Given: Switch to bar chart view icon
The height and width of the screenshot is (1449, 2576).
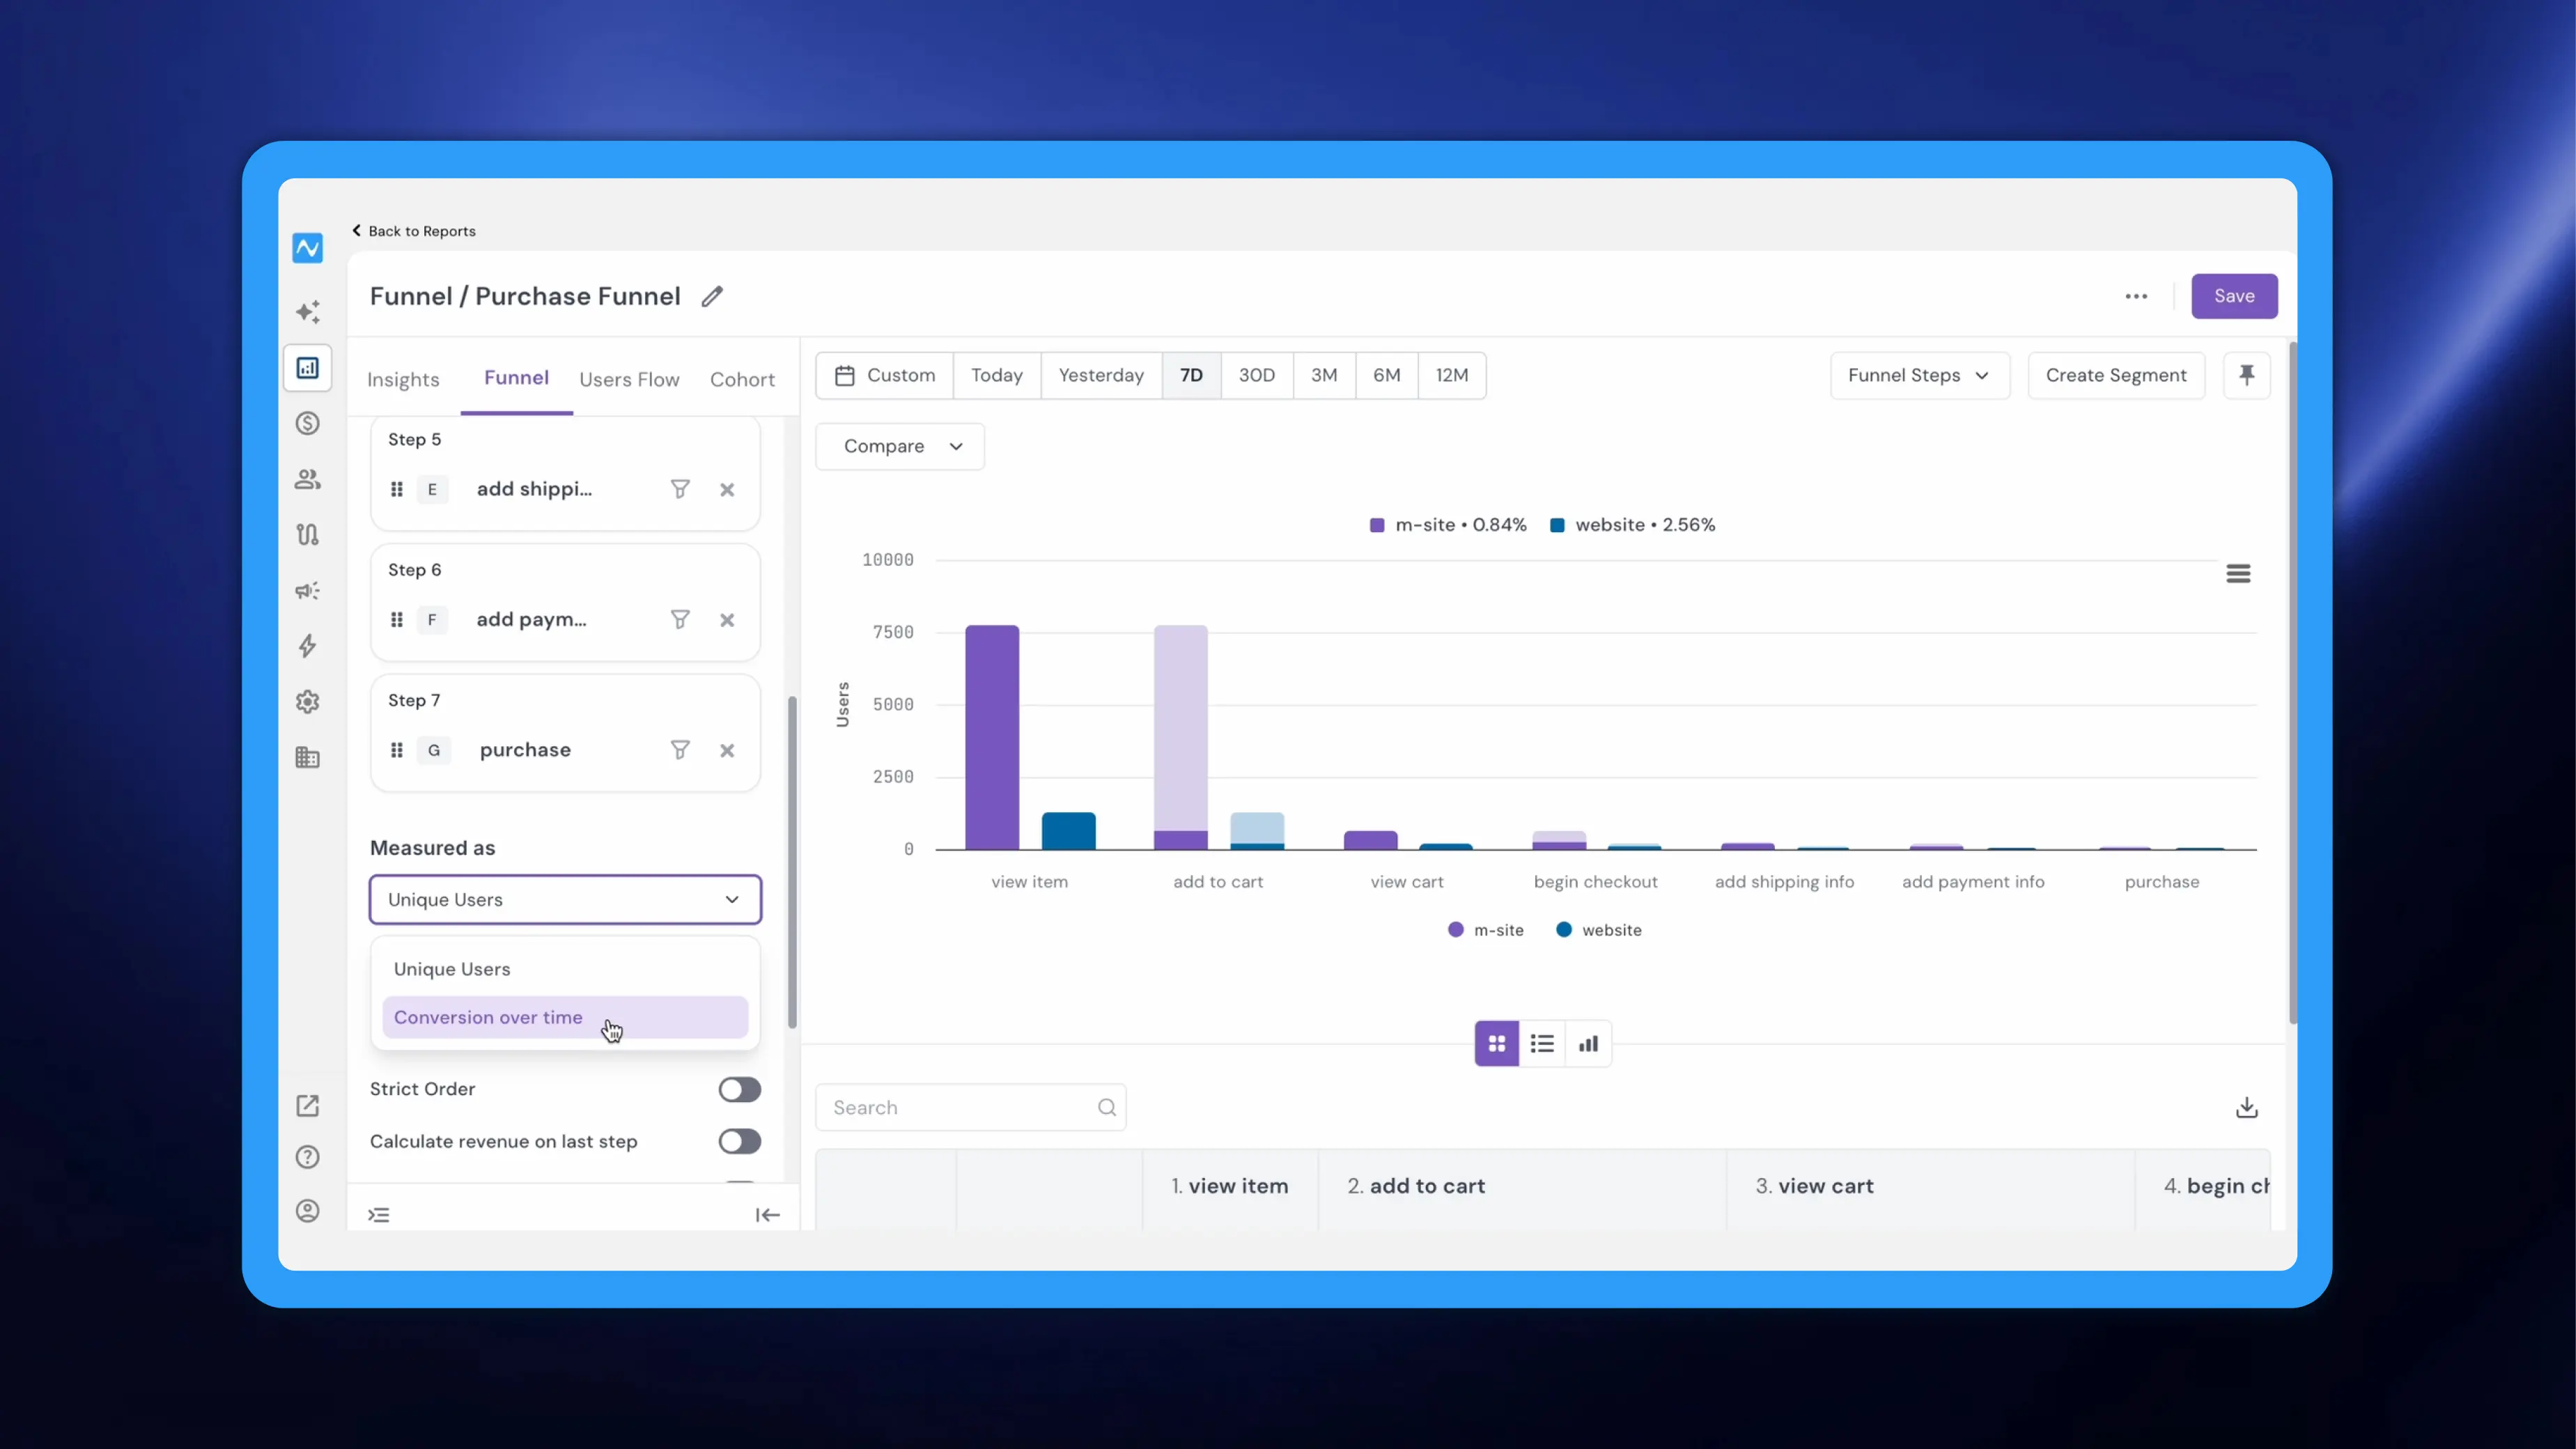Looking at the screenshot, I should click(x=1588, y=1043).
